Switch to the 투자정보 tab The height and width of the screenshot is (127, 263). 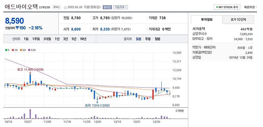point(207,20)
